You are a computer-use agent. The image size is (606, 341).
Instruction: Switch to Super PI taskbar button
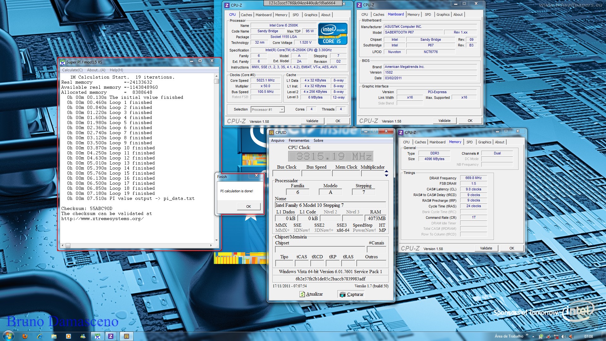coord(98,336)
